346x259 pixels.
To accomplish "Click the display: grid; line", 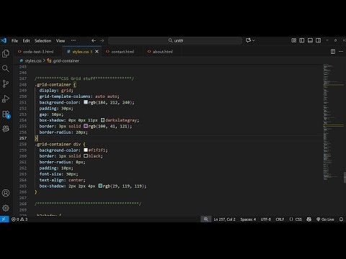I will pyautogui.click(x=56, y=91).
